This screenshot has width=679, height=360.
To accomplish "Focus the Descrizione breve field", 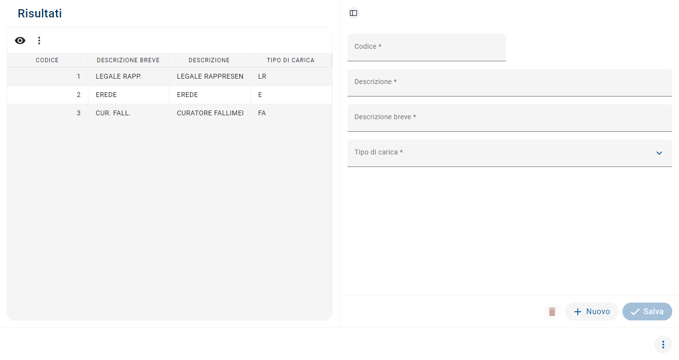I will pos(509,118).
